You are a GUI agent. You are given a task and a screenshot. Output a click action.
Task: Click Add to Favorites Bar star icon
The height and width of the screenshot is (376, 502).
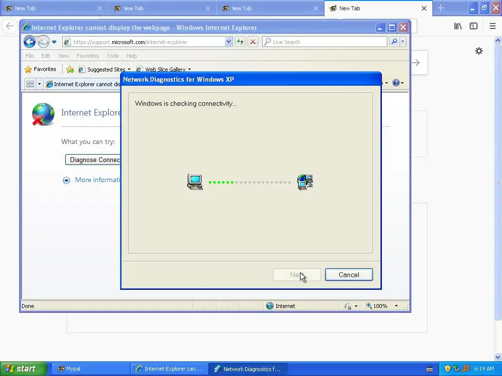(x=70, y=69)
